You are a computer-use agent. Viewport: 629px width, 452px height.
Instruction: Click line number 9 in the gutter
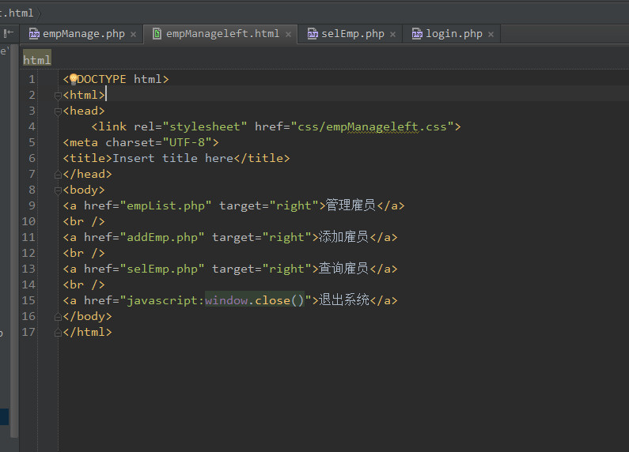click(x=32, y=205)
